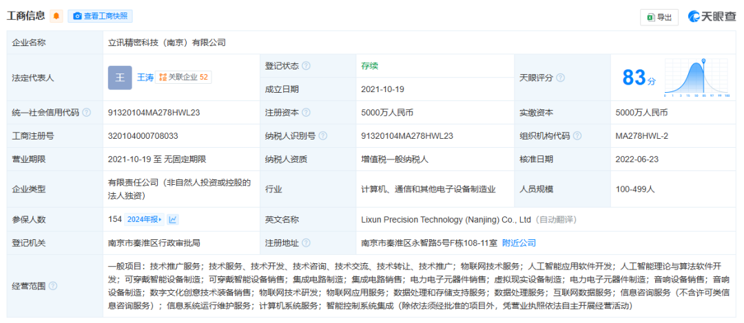This screenshot has height=323, width=744.
Task: Click the orange bell notification icon
Action: (56, 16)
